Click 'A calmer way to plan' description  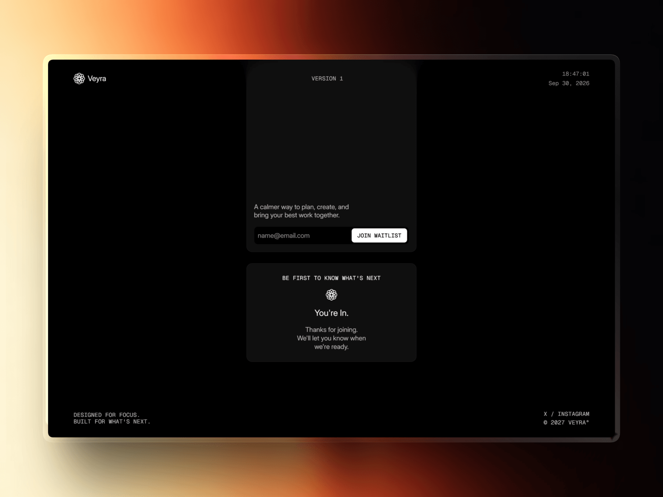pos(301,211)
